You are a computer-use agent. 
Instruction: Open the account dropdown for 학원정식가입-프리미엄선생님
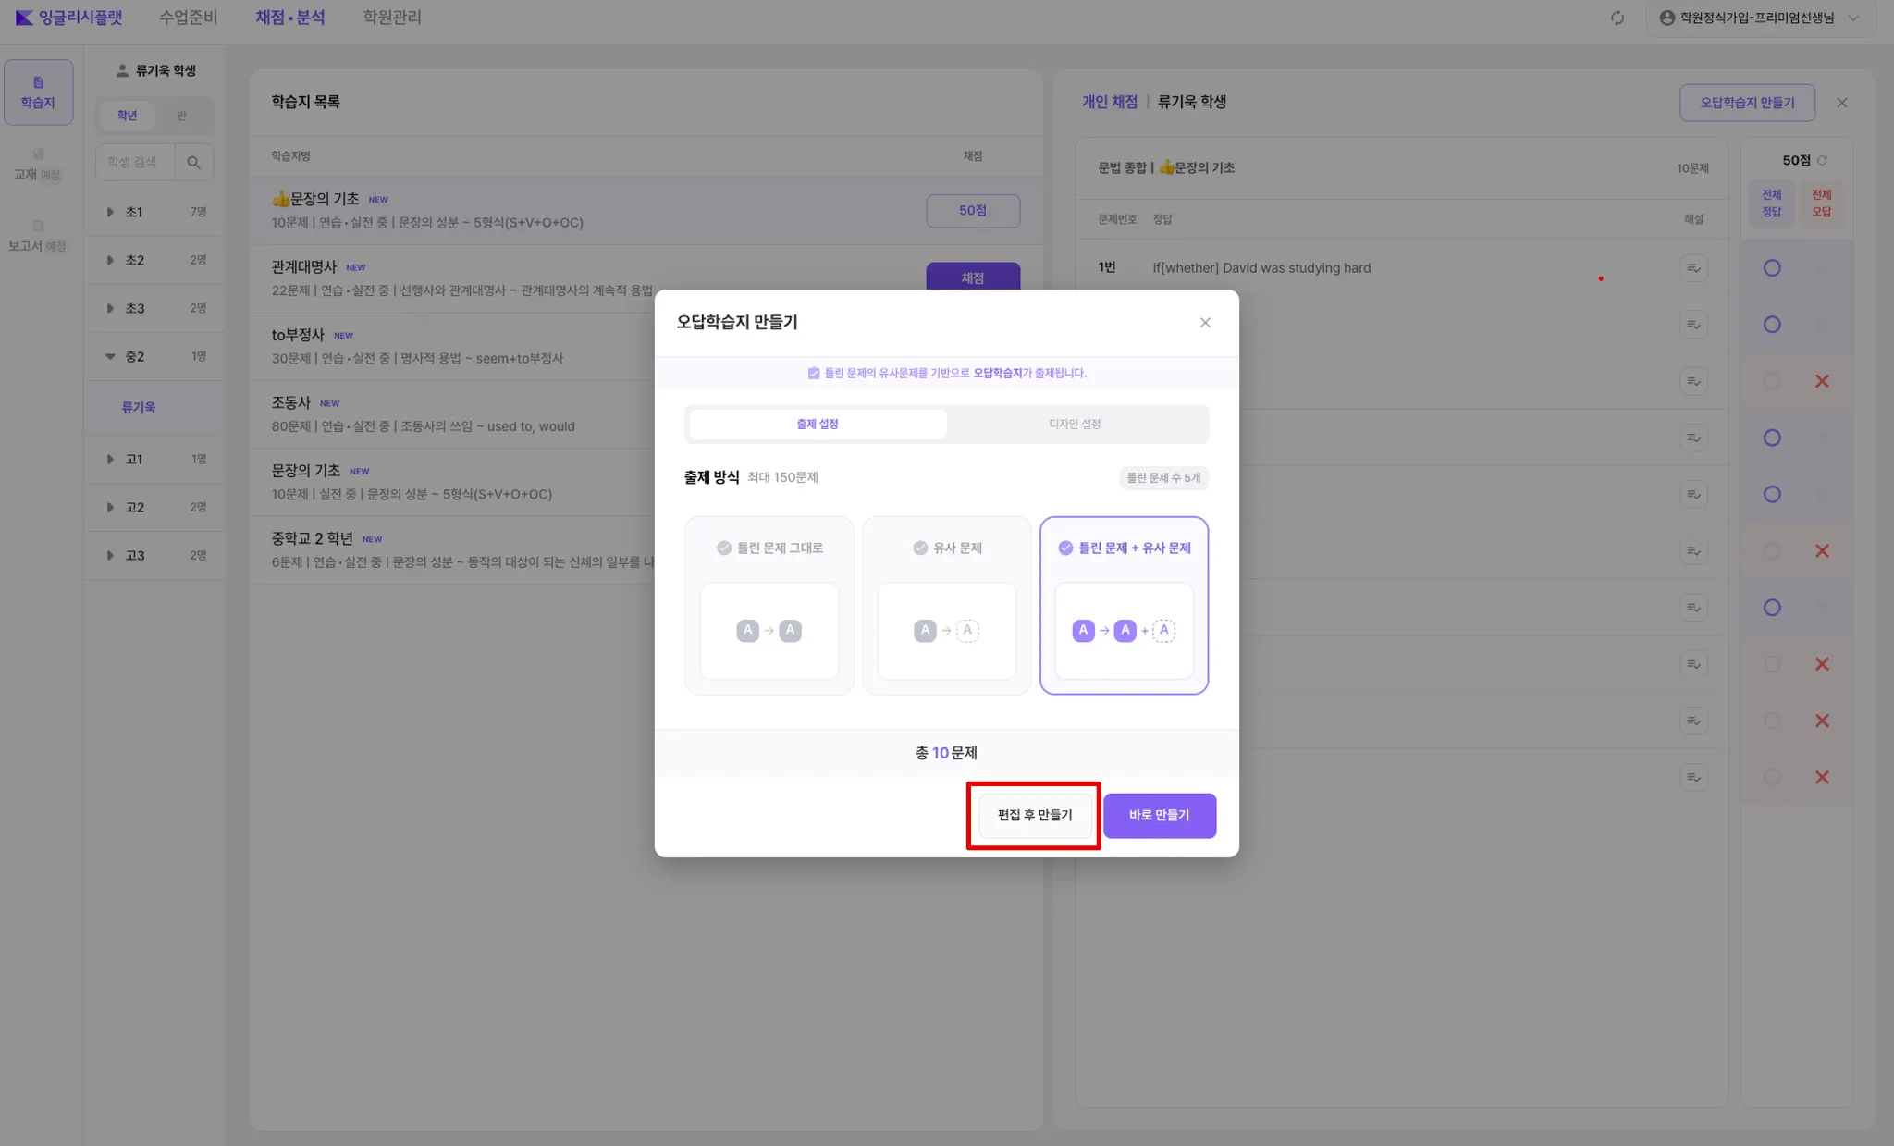[x=1759, y=18]
